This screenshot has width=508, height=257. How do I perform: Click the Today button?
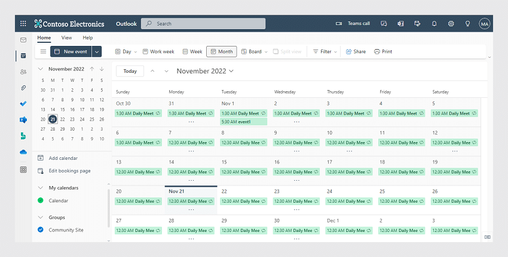coord(130,71)
